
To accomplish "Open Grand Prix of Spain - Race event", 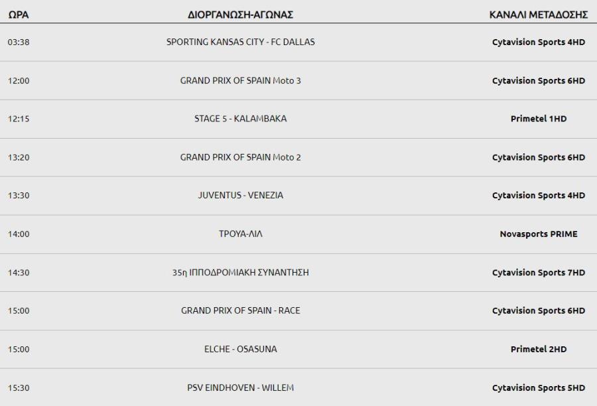I will coord(241,310).
